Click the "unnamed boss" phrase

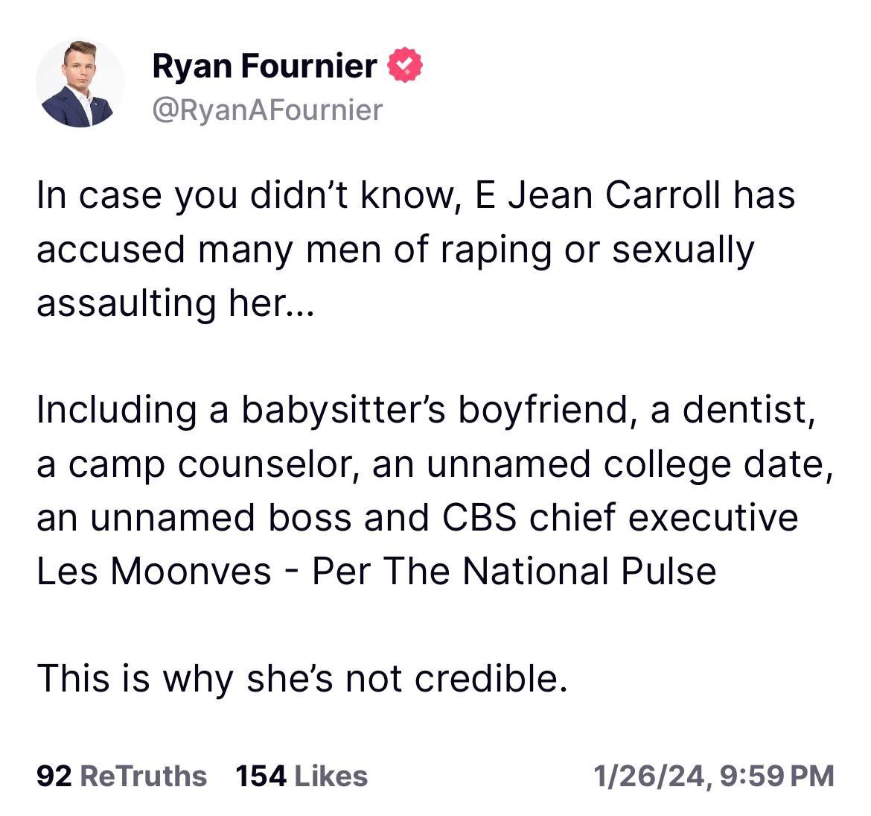(x=220, y=518)
